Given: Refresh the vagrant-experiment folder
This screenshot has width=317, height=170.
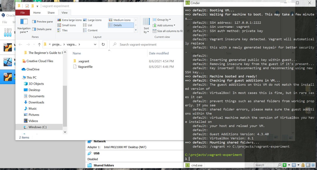Looking at the screenshot, I should pos(103,44).
